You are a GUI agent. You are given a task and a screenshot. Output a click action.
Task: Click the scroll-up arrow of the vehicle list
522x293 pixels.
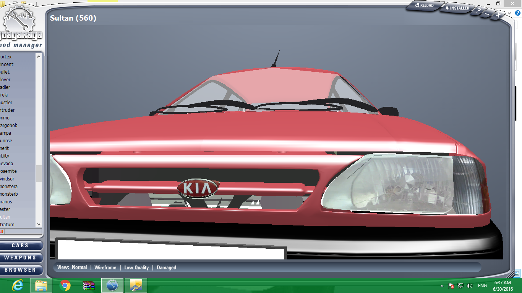[39, 56]
